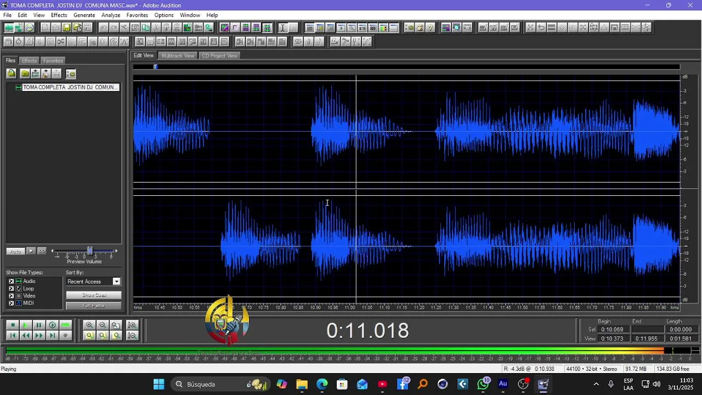
Task: Open file using the folder toolbar icon
Action: [x=56, y=28]
